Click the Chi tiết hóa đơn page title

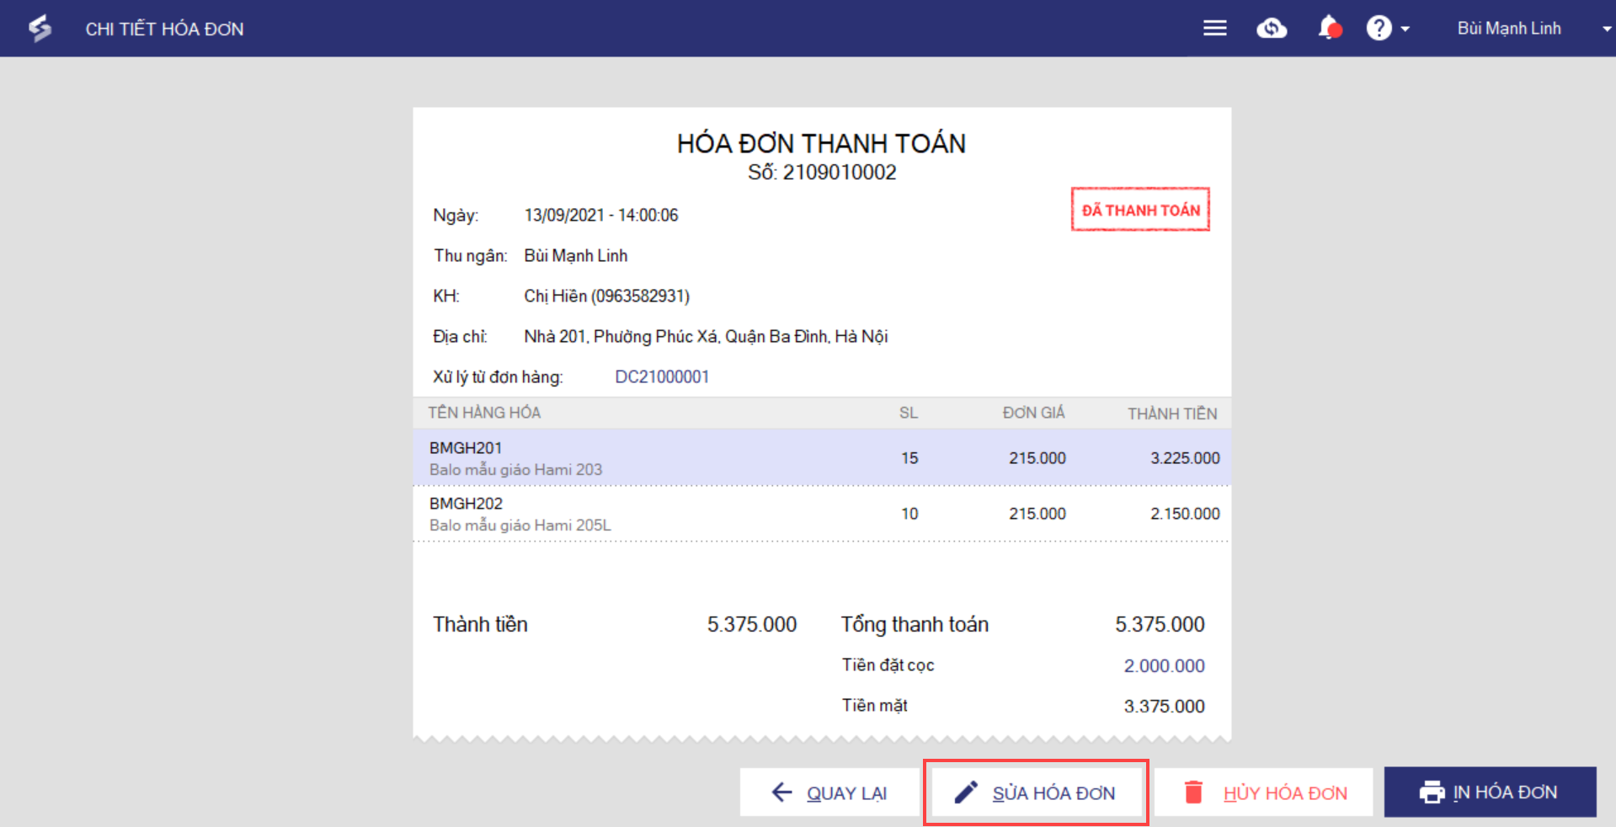click(164, 29)
